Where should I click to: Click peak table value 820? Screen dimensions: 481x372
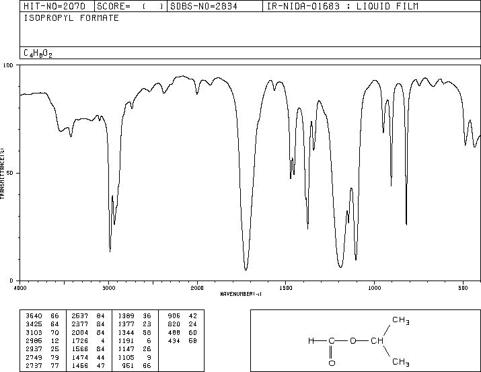point(174,324)
